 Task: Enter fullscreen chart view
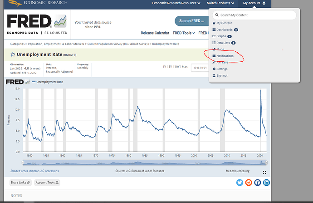pos(264,173)
